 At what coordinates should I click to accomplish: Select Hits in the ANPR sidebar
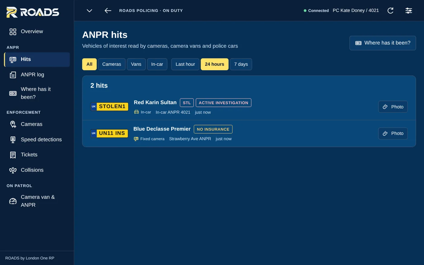pyautogui.click(x=37, y=59)
